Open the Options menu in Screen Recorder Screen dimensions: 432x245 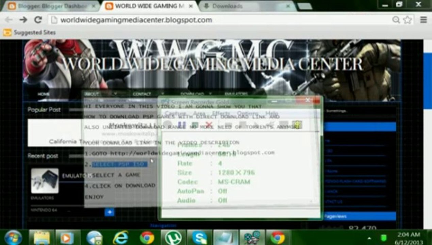tap(248, 114)
